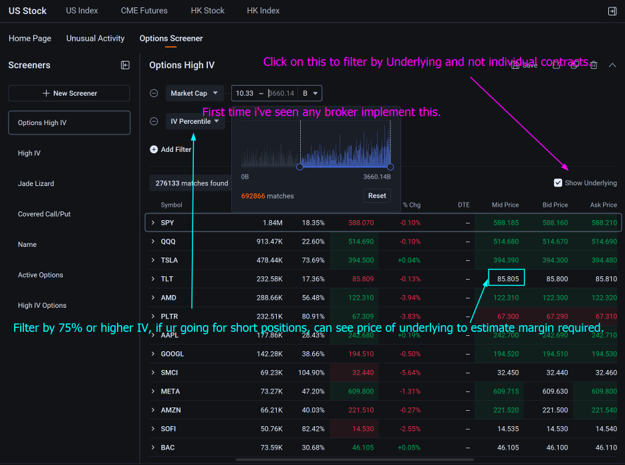This screenshot has height=465, width=625.
Task: Click SMCI IV value 104.90%
Action: (x=311, y=373)
